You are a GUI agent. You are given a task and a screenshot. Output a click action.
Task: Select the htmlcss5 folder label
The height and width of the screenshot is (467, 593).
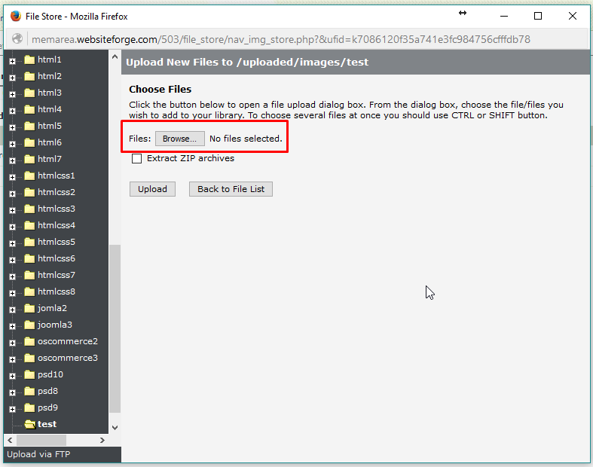pyautogui.click(x=57, y=242)
